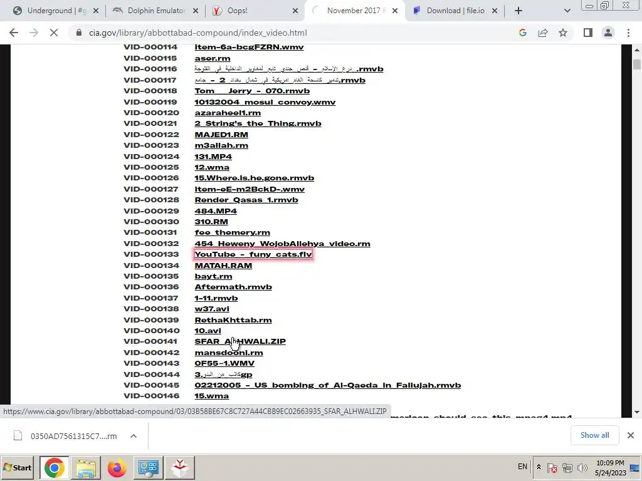Close the Underground tab
Image resolution: width=642 pixels, height=481 pixels.
pyautogui.click(x=96, y=11)
